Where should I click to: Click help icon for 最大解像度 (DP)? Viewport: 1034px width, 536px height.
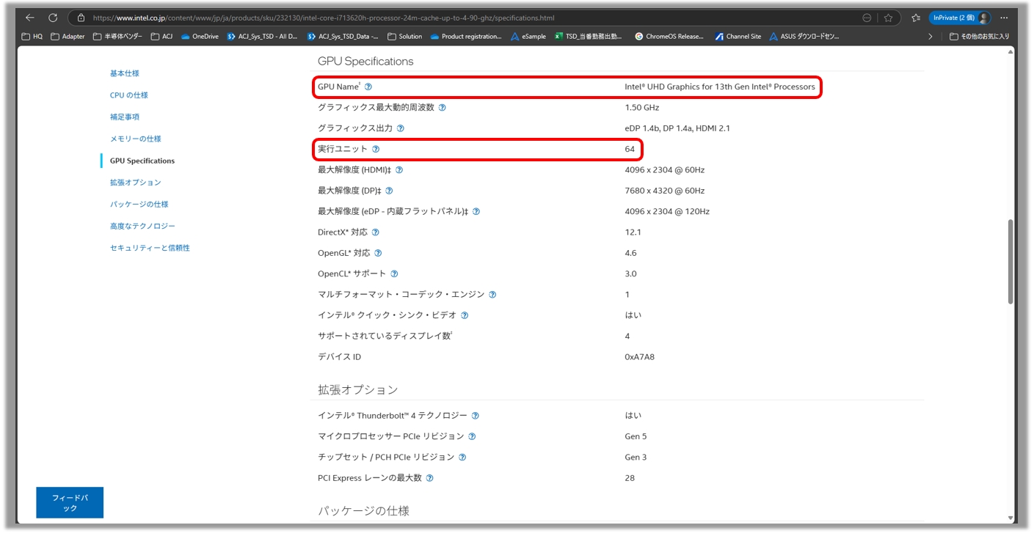click(x=389, y=191)
